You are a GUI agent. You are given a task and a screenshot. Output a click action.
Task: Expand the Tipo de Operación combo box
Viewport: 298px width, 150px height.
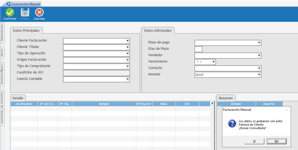pos(128,54)
